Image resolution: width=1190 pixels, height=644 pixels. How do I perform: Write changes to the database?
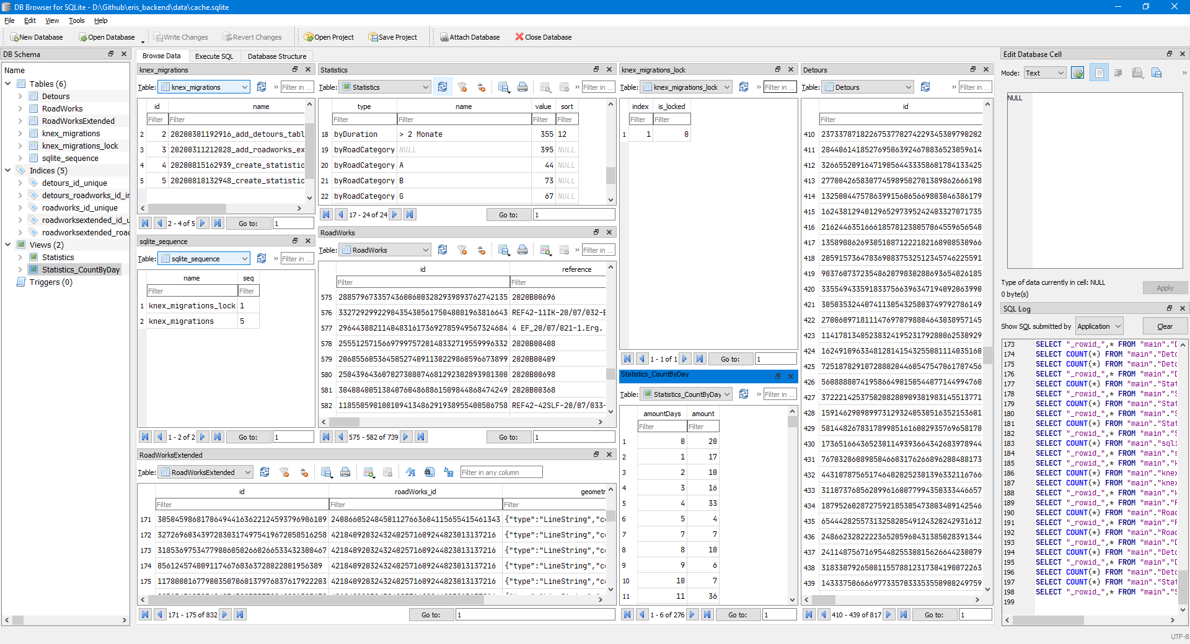point(181,37)
